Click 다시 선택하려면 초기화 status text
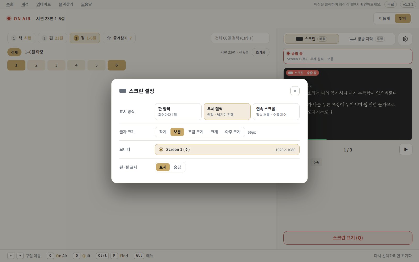 pyautogui.click(x=393, y=256)
